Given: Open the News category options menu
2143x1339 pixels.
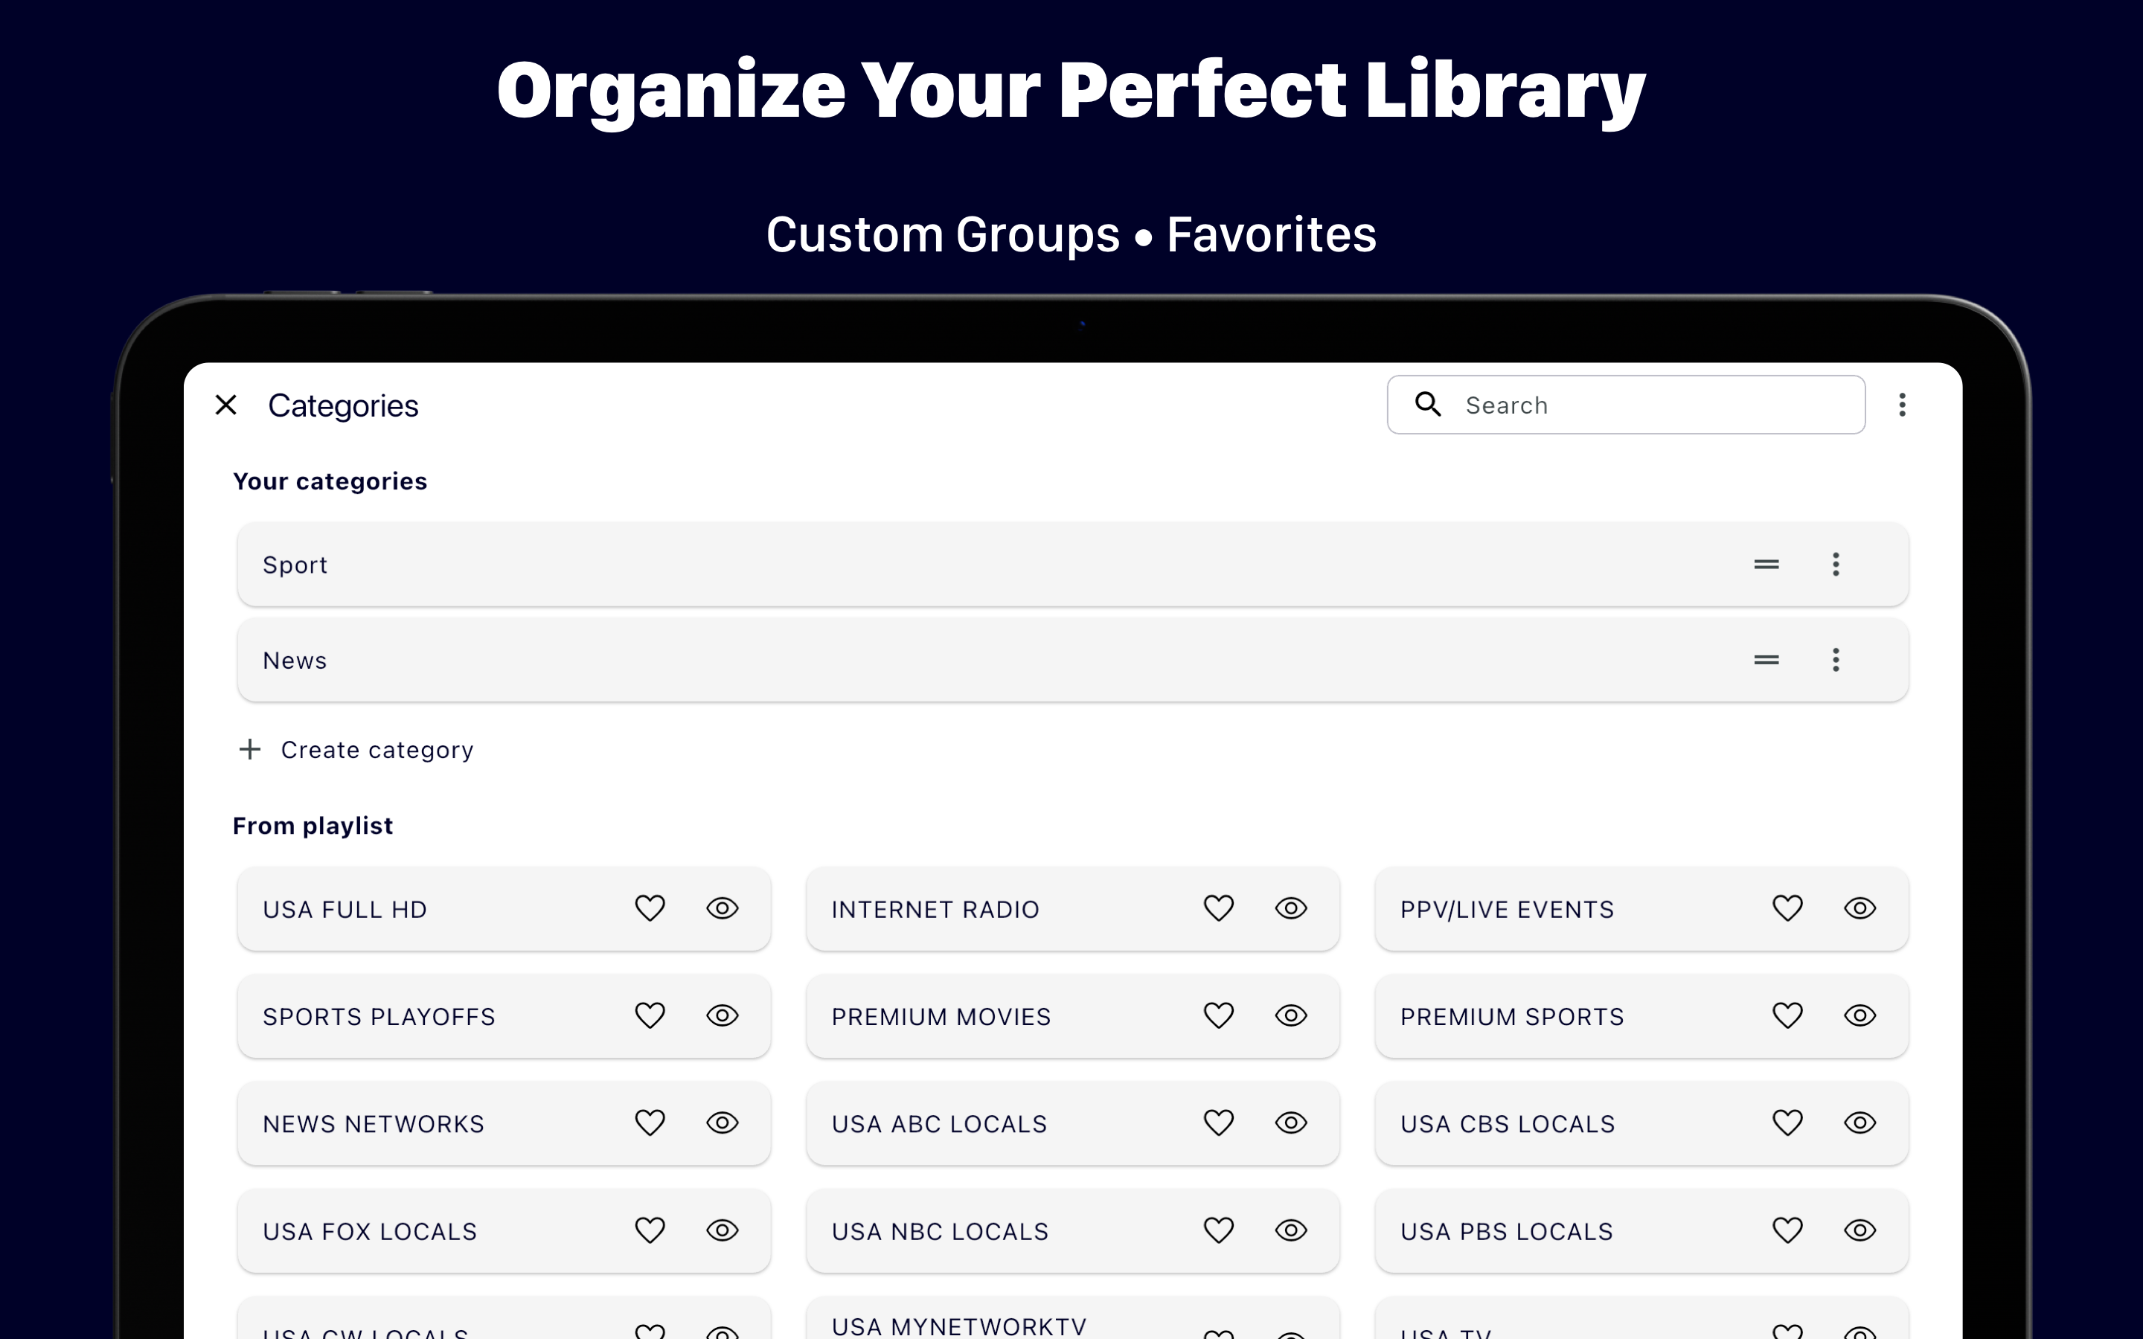Looking at the screenshot, I should click(1836, 660).
